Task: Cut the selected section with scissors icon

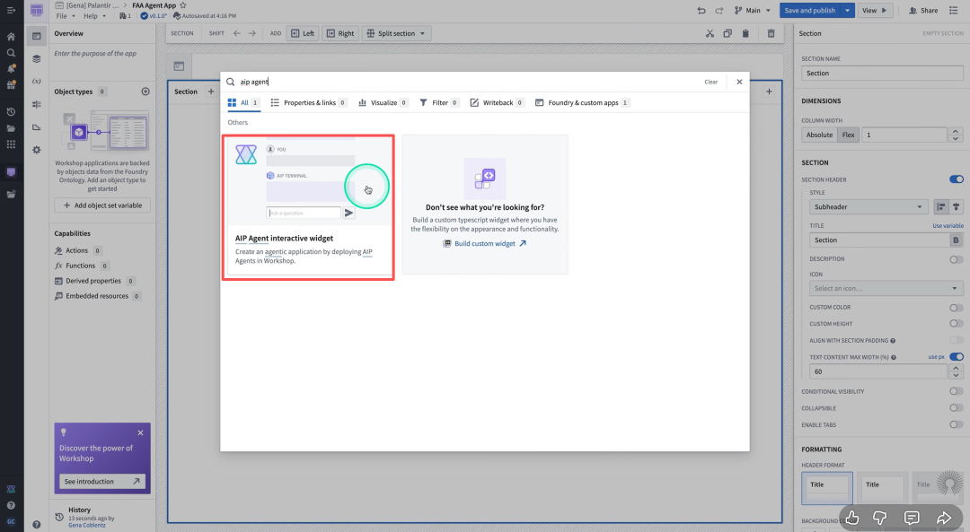Action: point(710,33)
